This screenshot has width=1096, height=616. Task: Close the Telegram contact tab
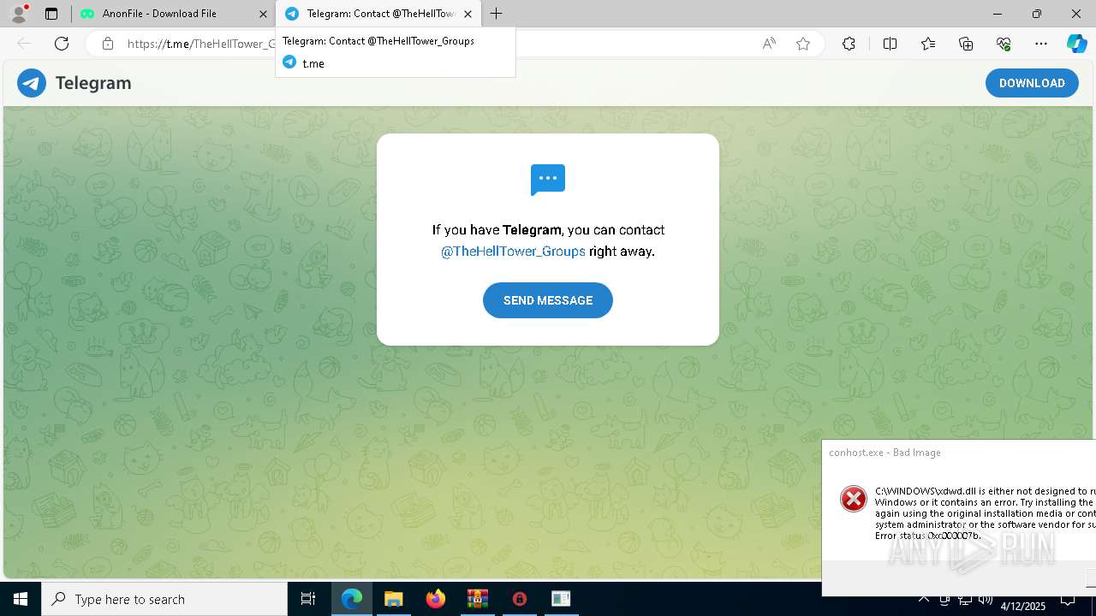pos(468,14)
